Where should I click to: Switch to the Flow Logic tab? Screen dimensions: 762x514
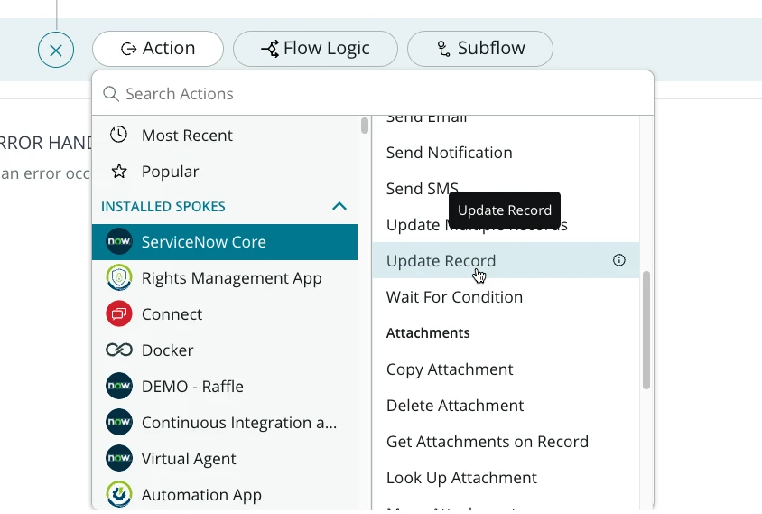tap(315, 49)
